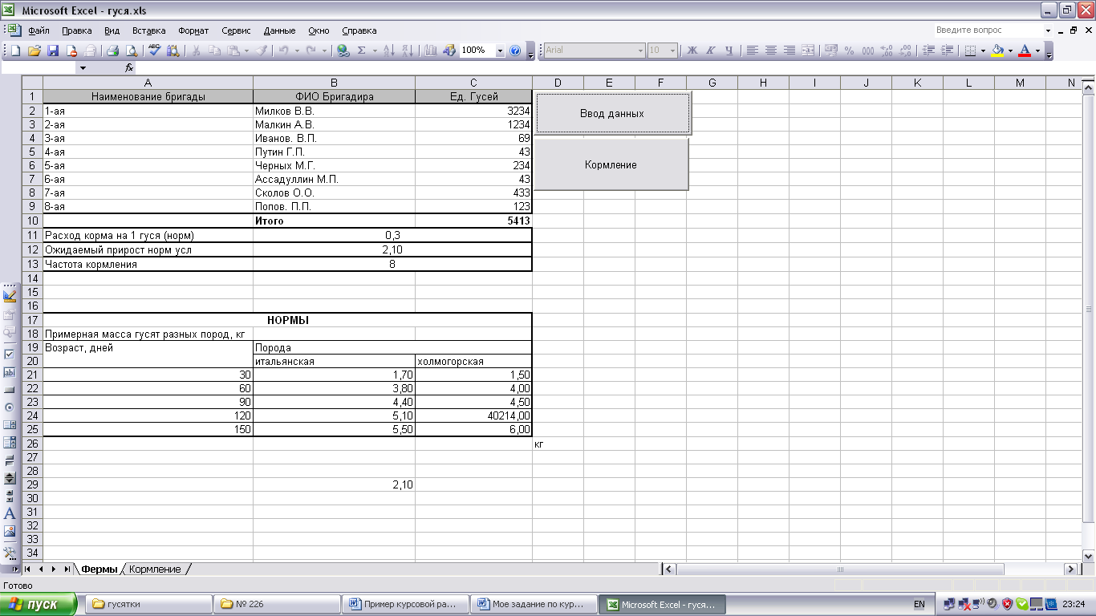Open the Font Color dropdown arrow
The image size is (1096, 616).
point(1037,51)
